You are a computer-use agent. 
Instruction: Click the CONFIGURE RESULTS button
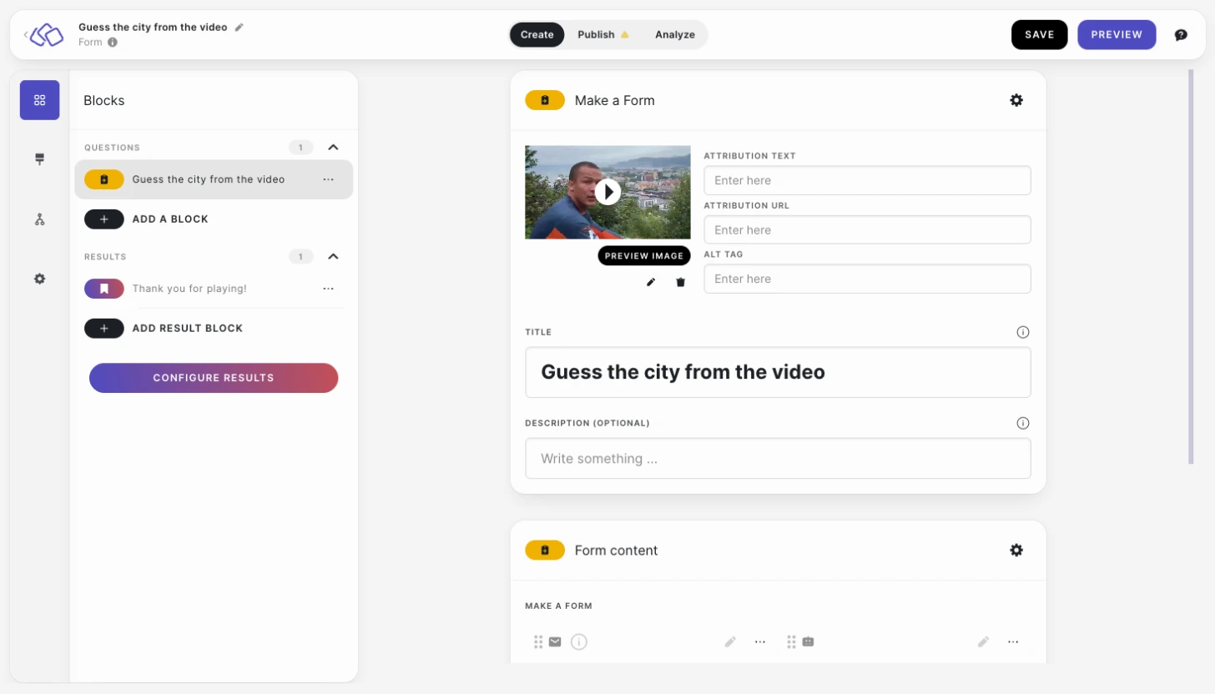(214, 378)
